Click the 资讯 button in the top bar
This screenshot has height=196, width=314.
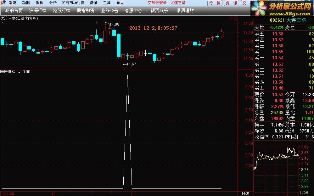pos(232,3)
